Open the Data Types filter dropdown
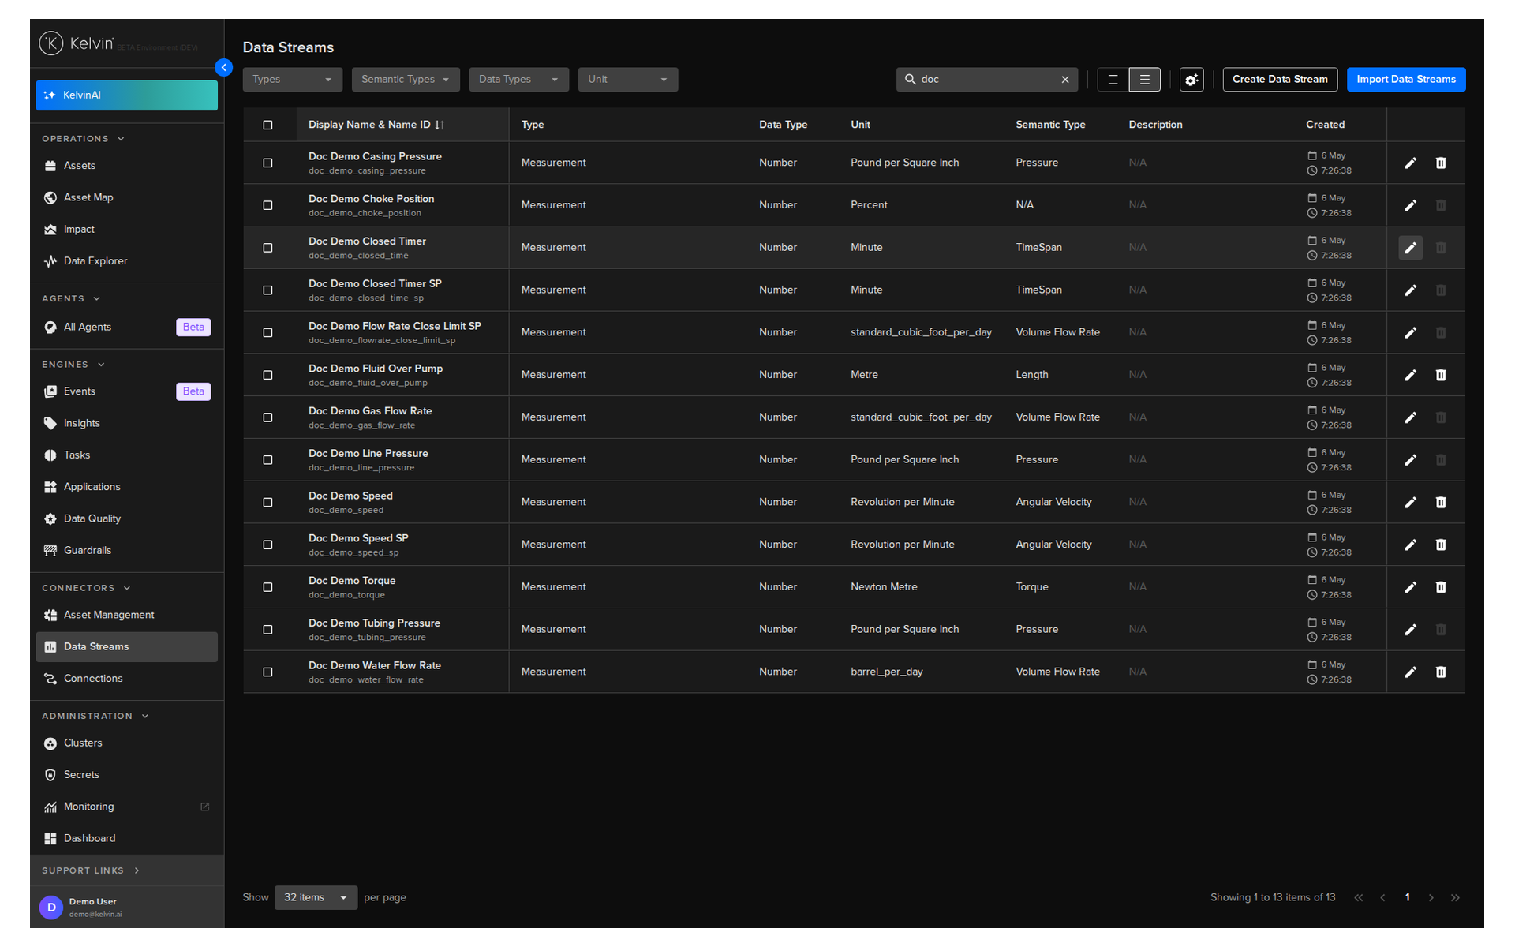The image size is (1515, 947). point(518,80)
